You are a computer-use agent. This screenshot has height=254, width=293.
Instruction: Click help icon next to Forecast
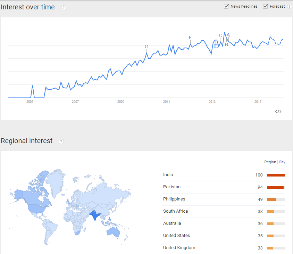pos(290,6)
